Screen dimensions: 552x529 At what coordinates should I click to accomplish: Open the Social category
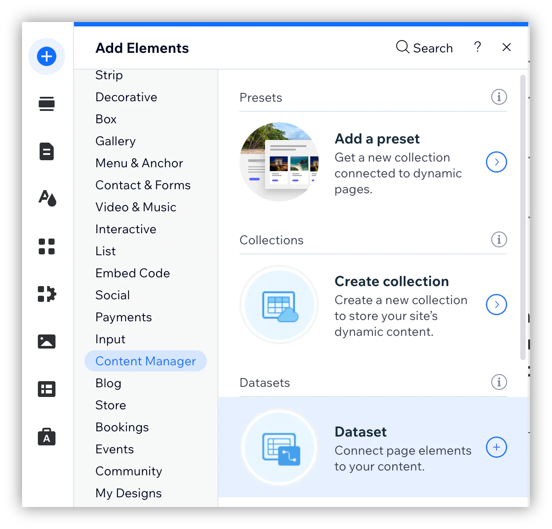[113, 295]
